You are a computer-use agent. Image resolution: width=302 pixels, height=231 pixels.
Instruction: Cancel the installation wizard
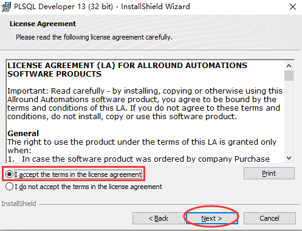[x=270, y=218]
